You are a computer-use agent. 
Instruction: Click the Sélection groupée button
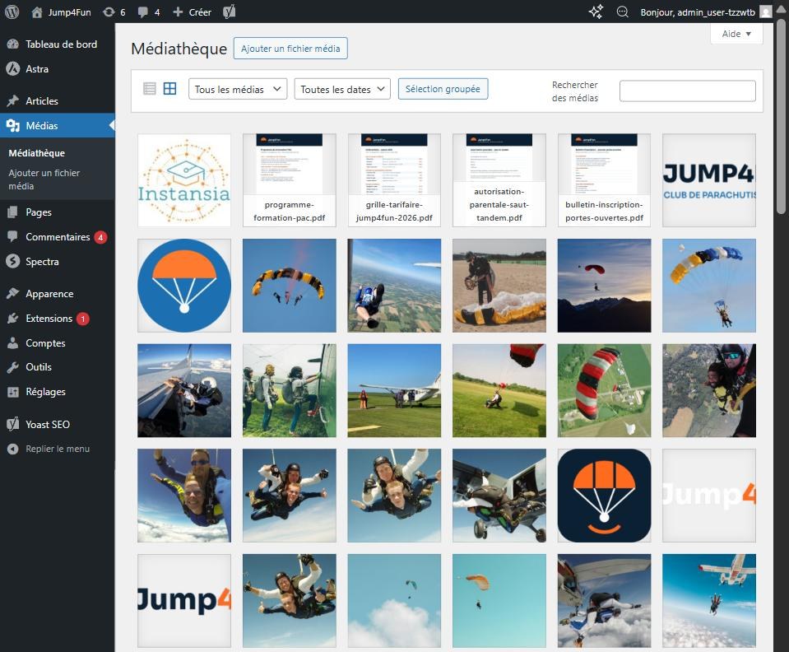(443, 89)
